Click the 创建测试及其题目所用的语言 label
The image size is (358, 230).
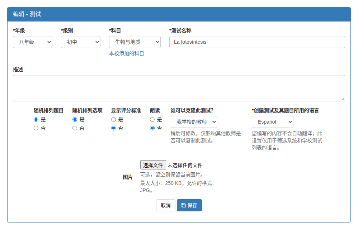pyautogui.click(x=286, y=111)
